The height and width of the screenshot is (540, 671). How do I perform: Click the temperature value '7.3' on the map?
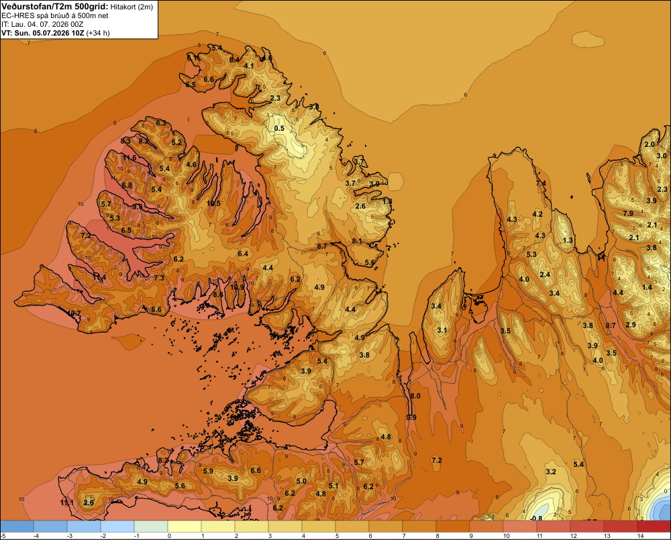pyautogui.click(x=159, y=278)
